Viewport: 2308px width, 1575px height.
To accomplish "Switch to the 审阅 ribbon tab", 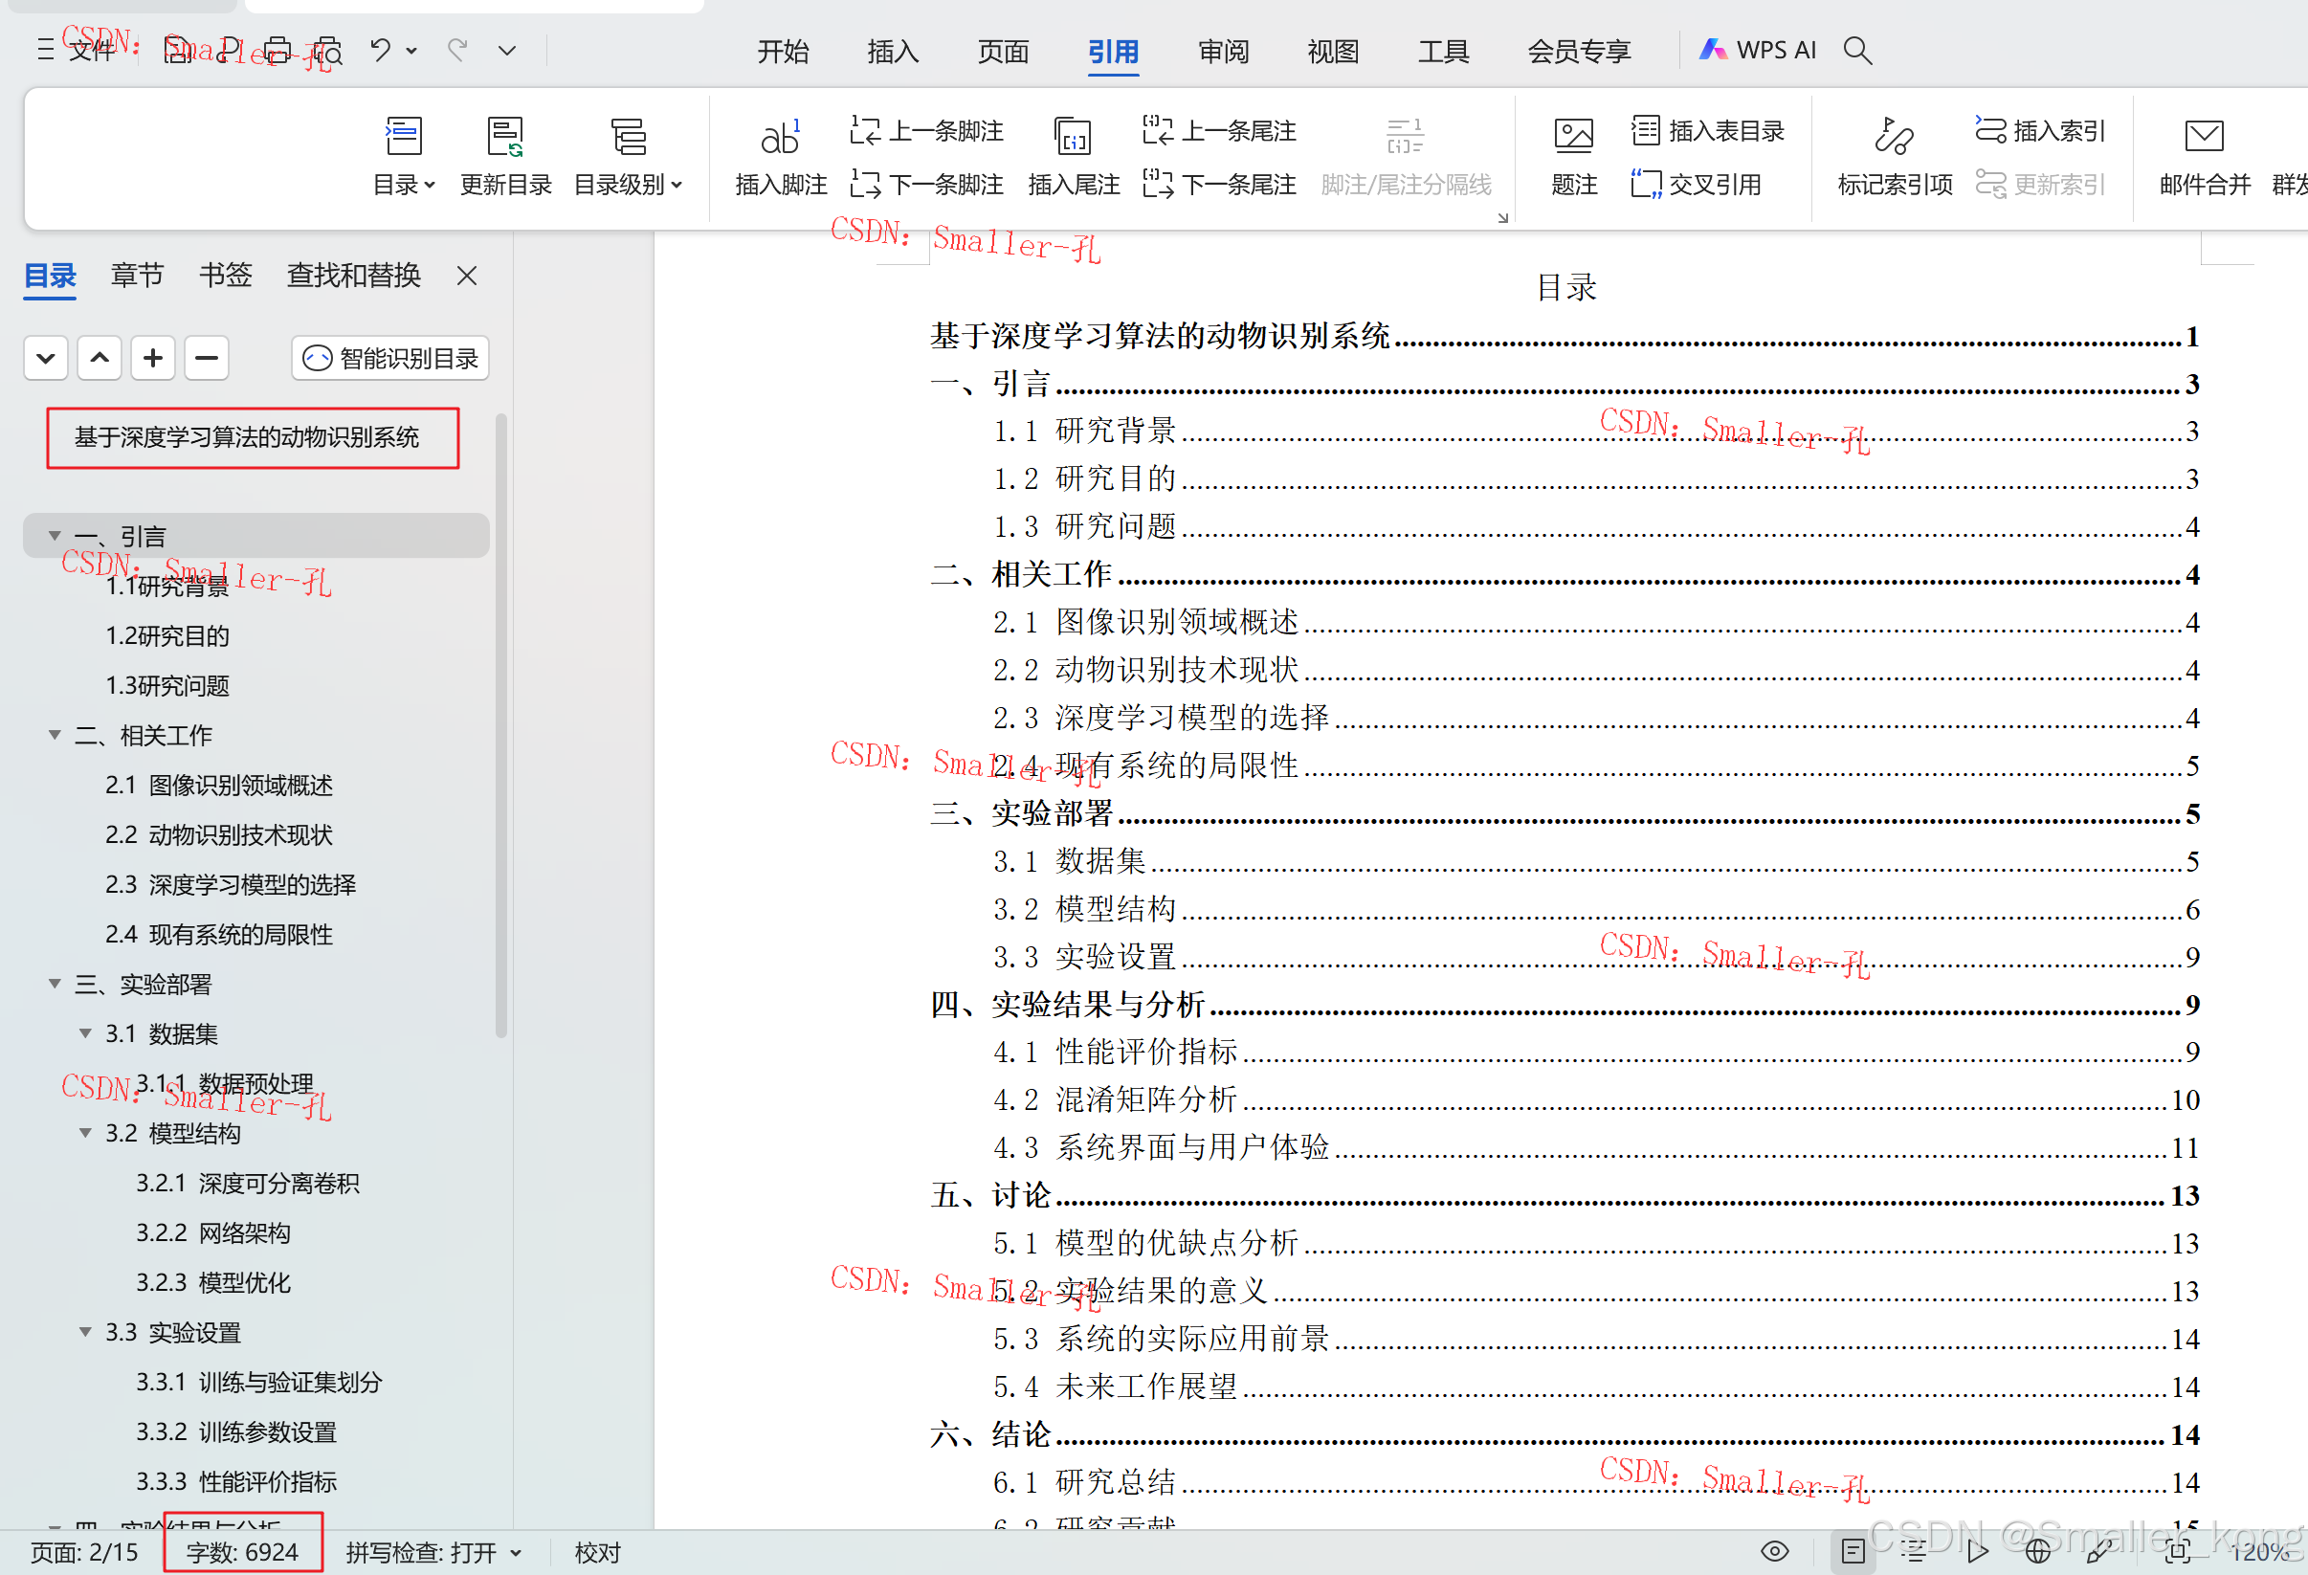I will 1223,51.
